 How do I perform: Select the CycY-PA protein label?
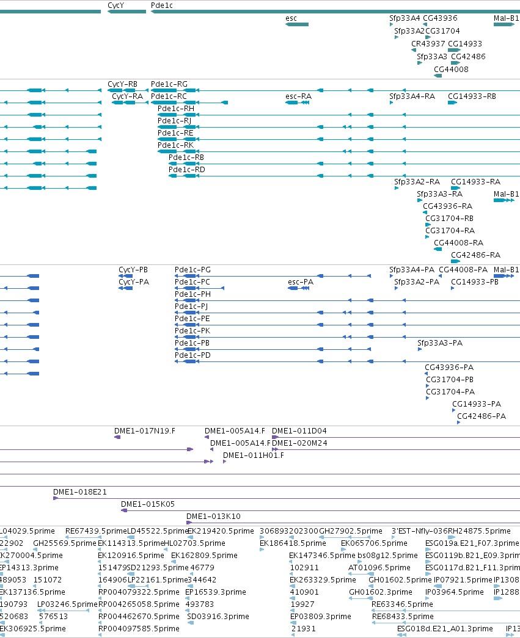[134, 281]
